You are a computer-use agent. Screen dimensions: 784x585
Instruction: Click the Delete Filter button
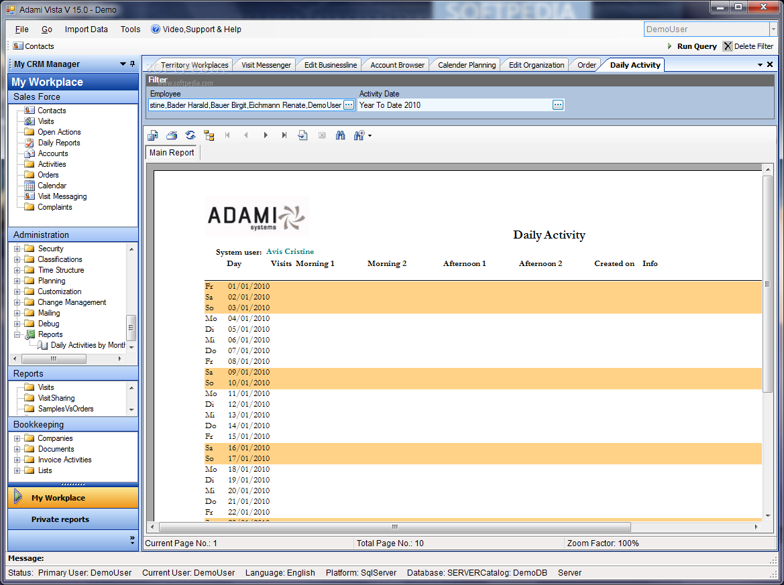[x=748, y=46]
